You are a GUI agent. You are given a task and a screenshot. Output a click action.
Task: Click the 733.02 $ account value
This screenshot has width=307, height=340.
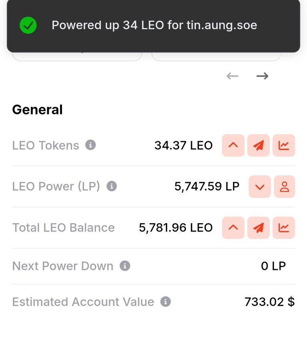269,302
